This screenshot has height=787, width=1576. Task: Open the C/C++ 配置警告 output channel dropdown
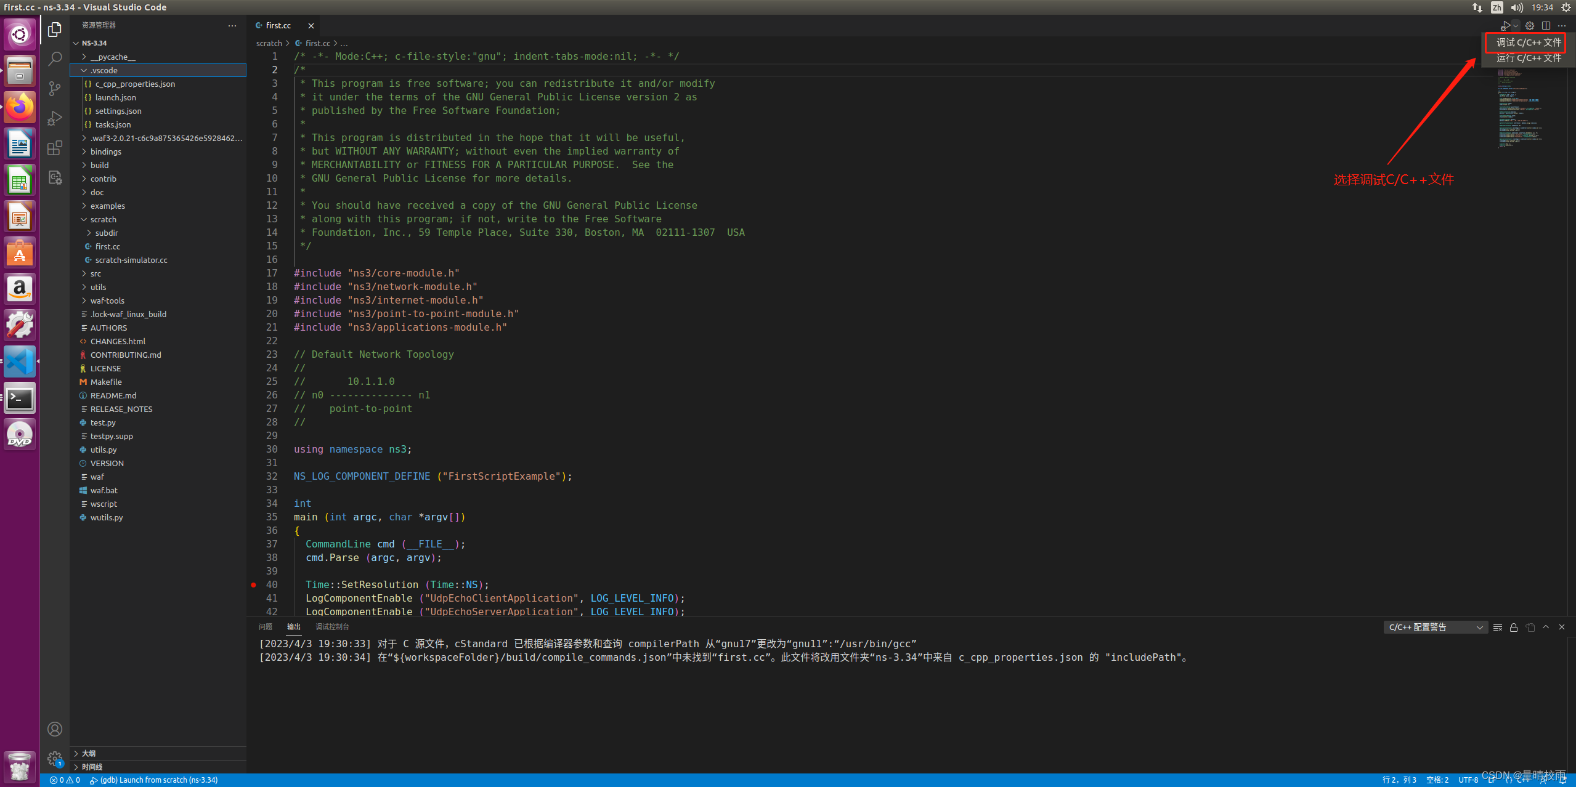(1435, 627)
